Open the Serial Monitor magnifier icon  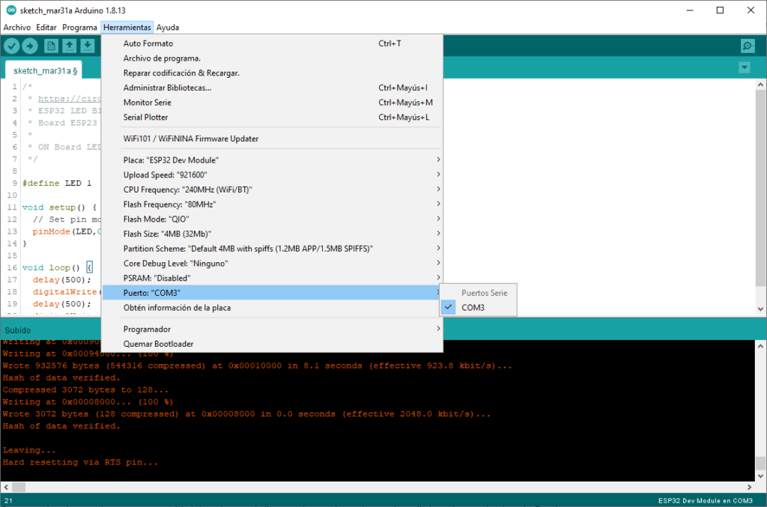pyautogui.click(x=748, y=46)
